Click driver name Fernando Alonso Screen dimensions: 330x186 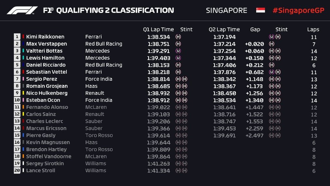(x=47, y=107)
